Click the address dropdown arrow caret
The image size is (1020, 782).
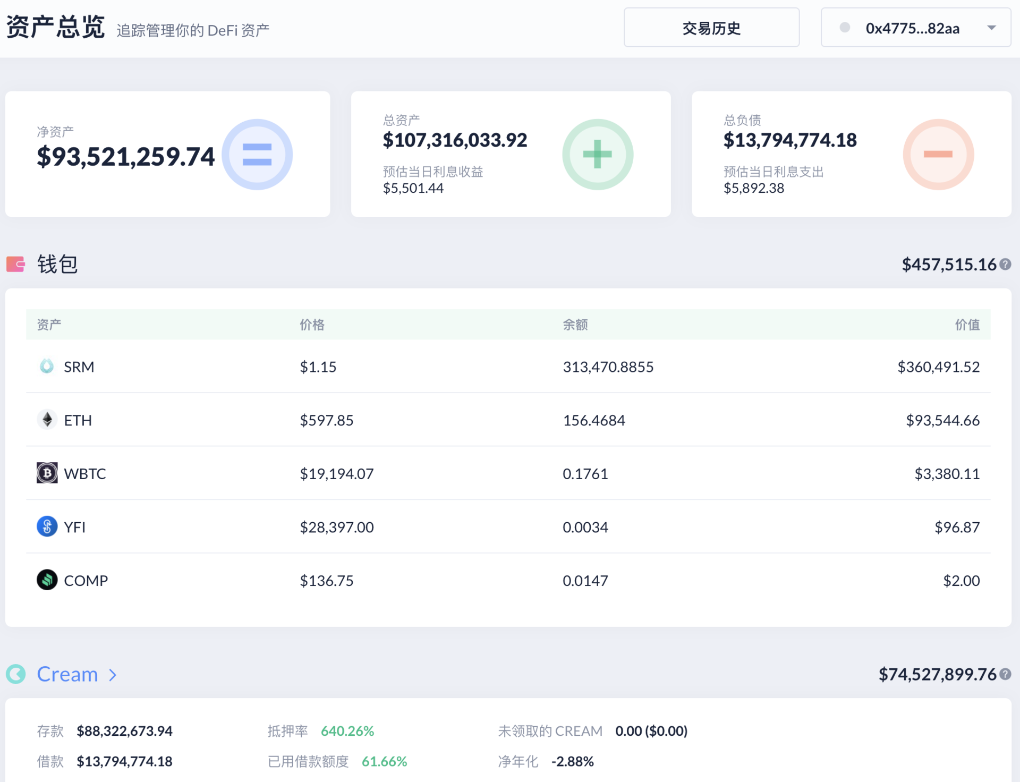[991, 28]
